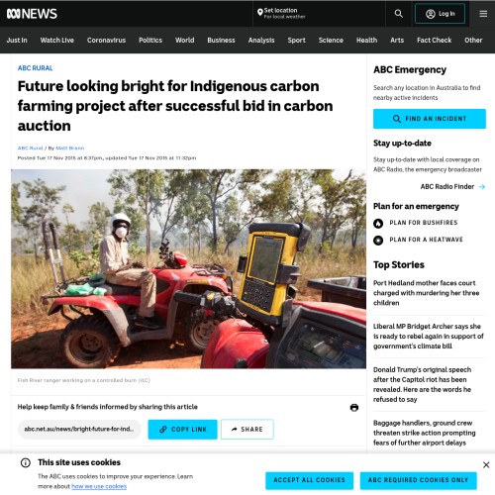
Task: Close the cookie banner with the X
Action: coord(486,465)
